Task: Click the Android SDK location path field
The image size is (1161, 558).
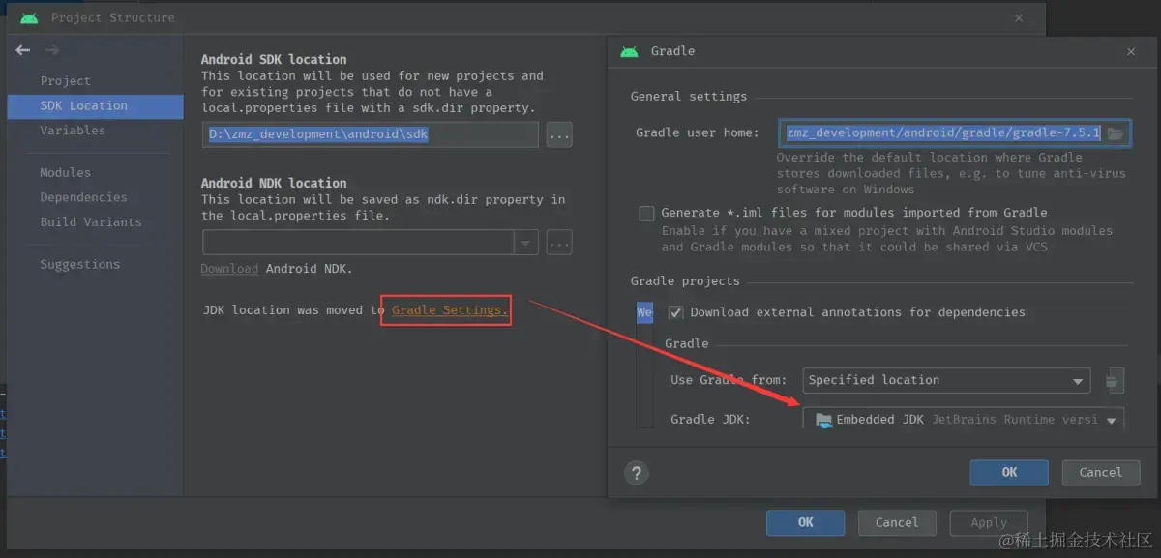Action: tap(371, 134)
